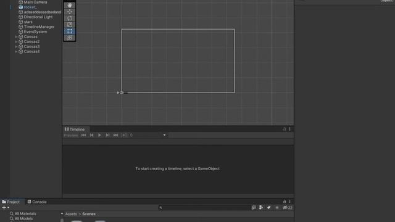Select All Models favorite search
This screenshot has height=222, width=395.
click(x=23, y=219)
